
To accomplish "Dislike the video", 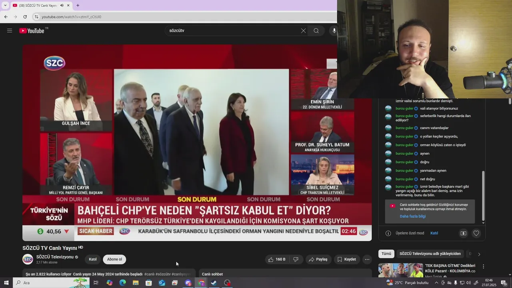I will point(296,259).
